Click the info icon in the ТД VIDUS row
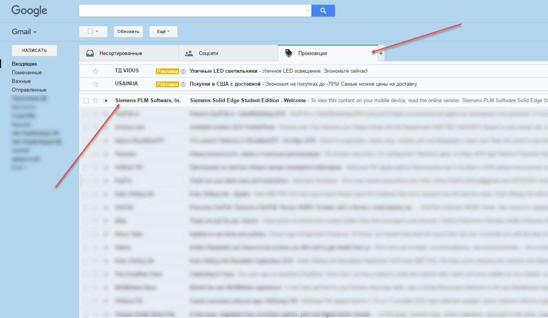 [183, 72]
